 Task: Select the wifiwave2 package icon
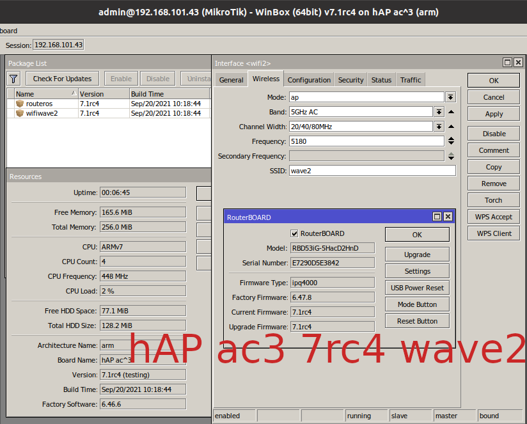[20, 113]
